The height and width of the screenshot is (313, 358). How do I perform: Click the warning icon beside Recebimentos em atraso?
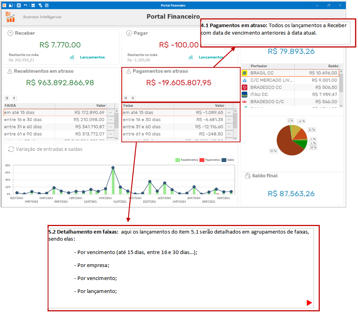[10, 71]
